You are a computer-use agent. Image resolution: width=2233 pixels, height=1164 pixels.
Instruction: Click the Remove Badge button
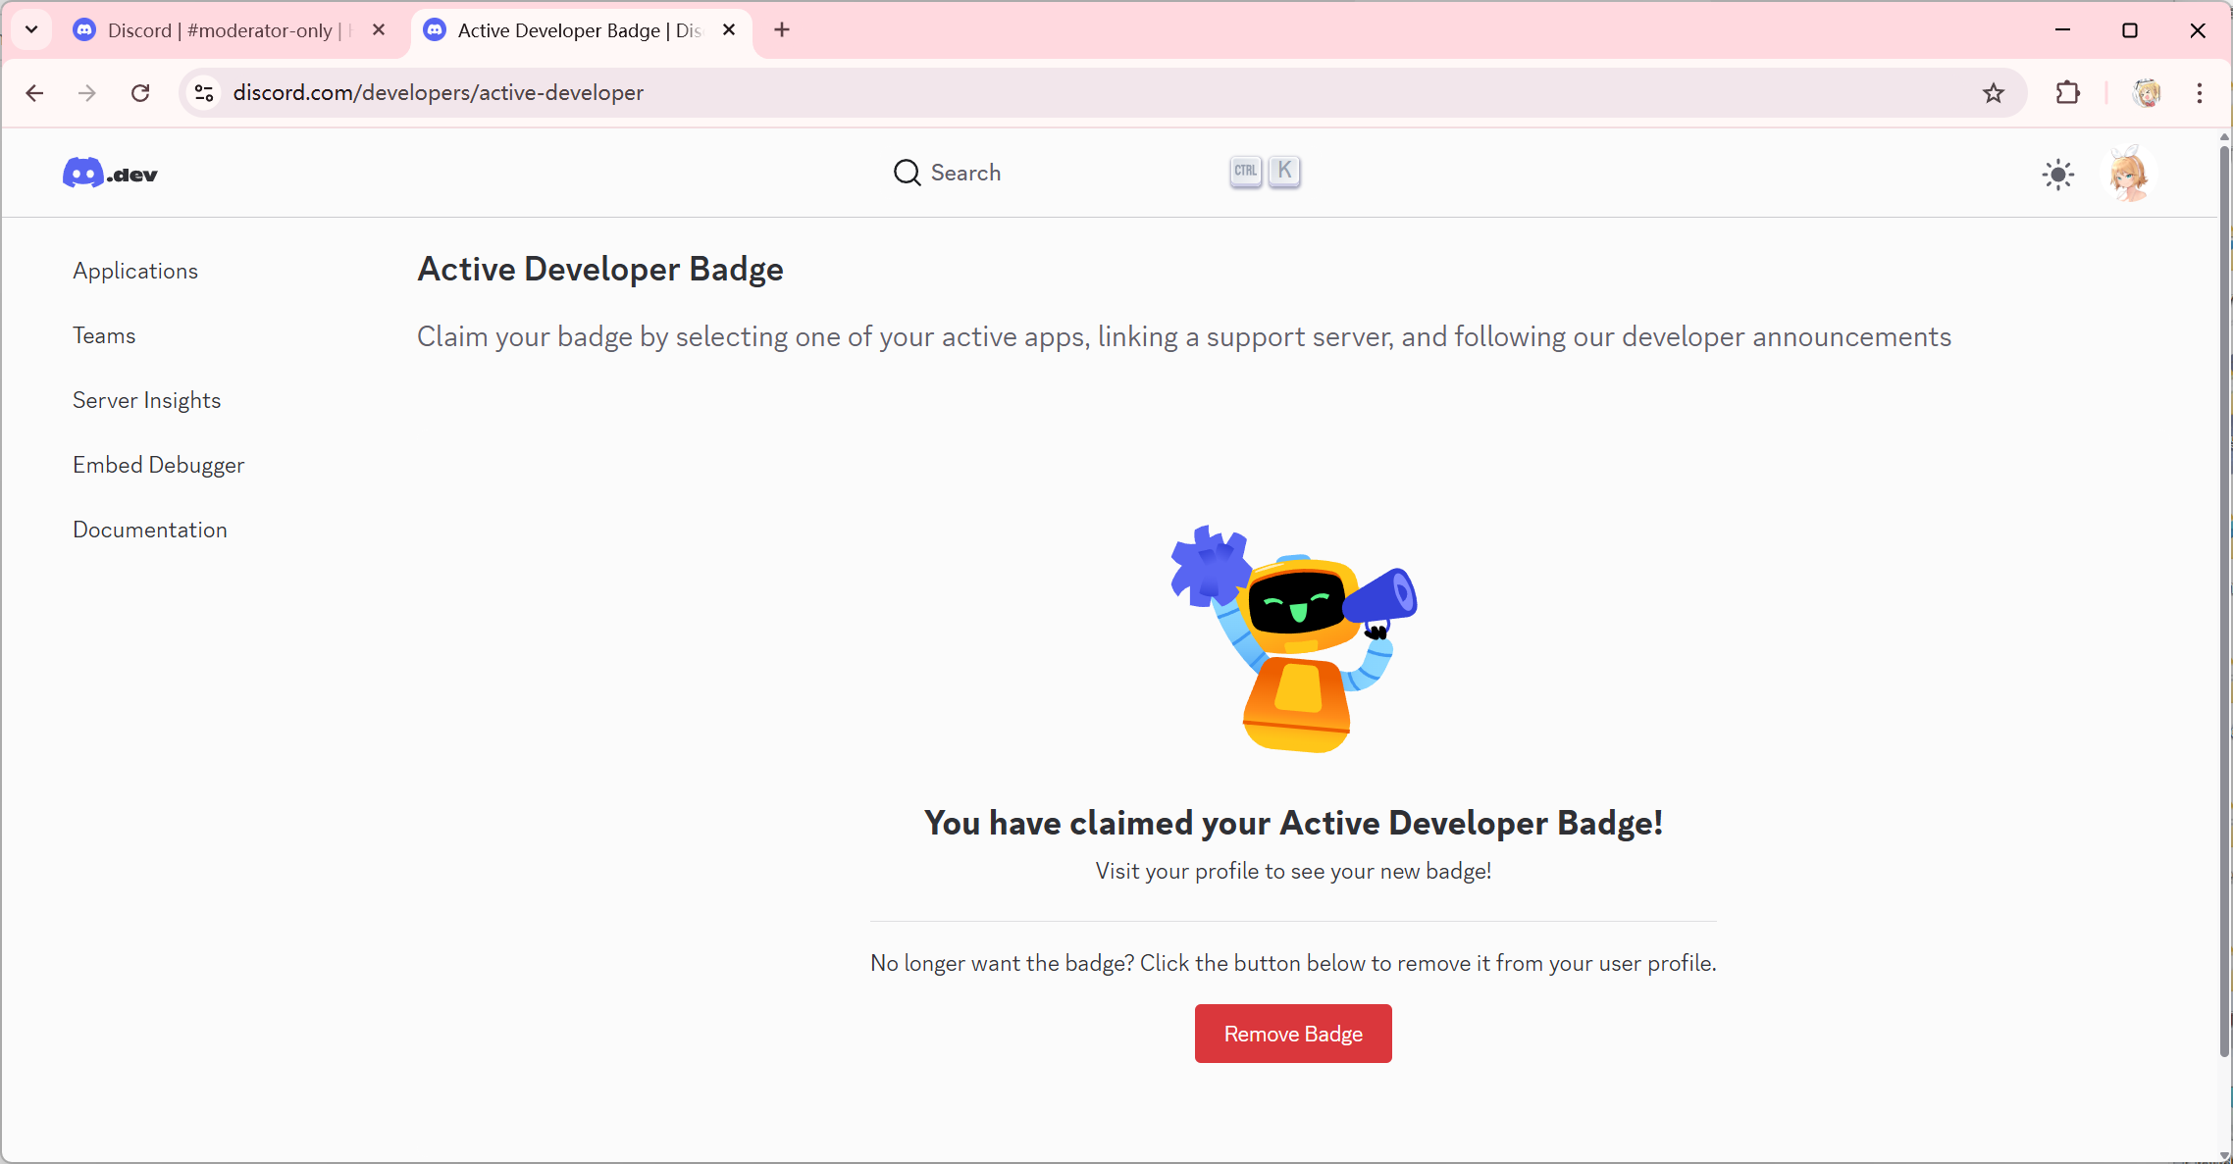click(x=1293, y=1034)
